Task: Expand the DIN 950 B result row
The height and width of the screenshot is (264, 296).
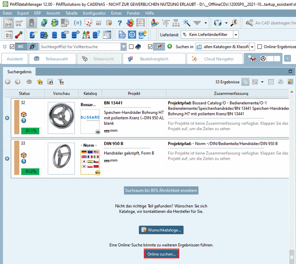Action: pos(7,158)
